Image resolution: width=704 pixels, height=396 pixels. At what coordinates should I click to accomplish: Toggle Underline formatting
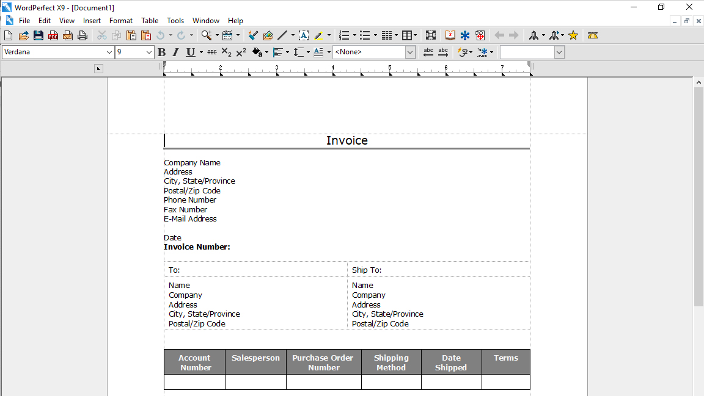click(191, 52)
